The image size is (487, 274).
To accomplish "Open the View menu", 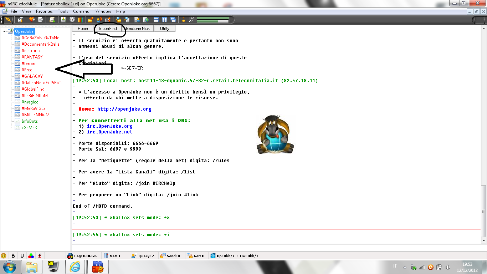I will click(x=26, y=11).
